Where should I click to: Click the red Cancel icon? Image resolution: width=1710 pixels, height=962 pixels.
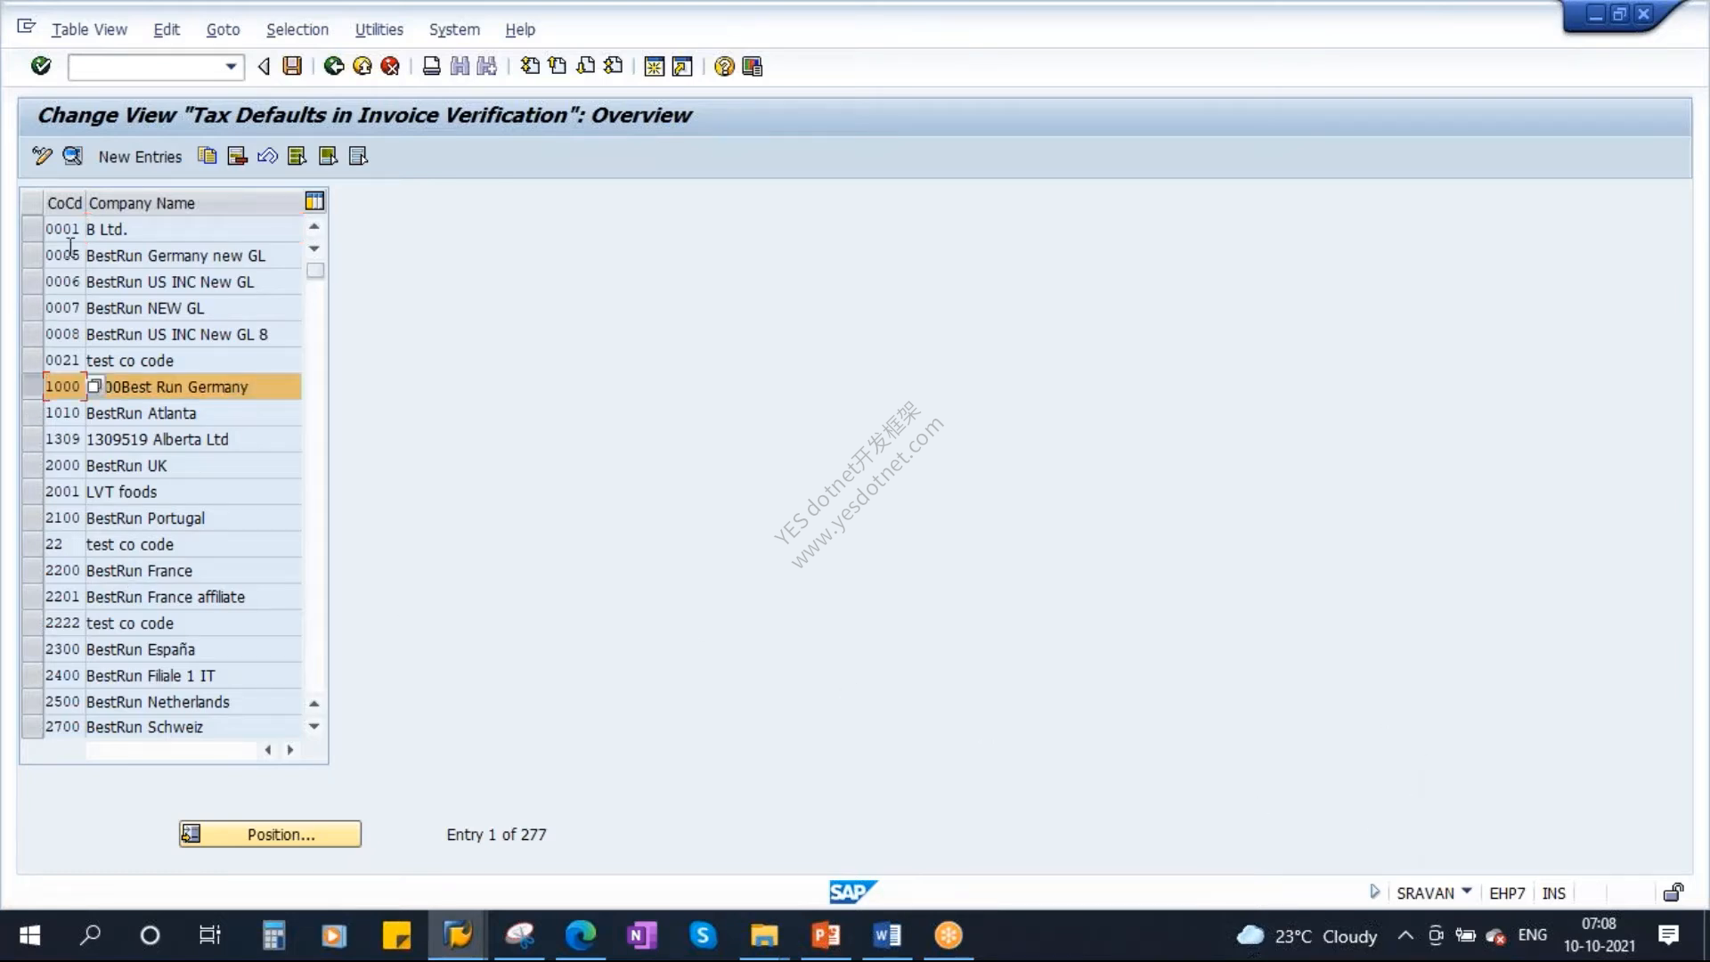click(x=390, y=66)
